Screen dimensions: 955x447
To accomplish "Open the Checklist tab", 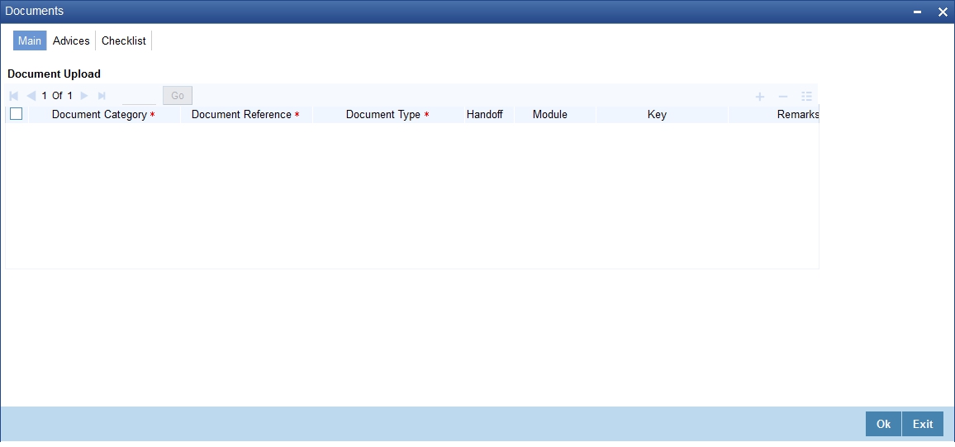I will point(124,40).
